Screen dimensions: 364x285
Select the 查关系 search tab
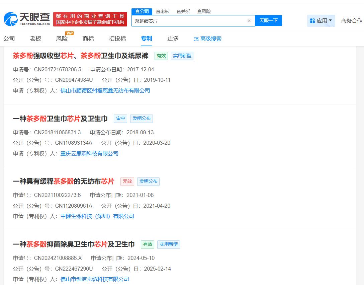coord(183,11)
